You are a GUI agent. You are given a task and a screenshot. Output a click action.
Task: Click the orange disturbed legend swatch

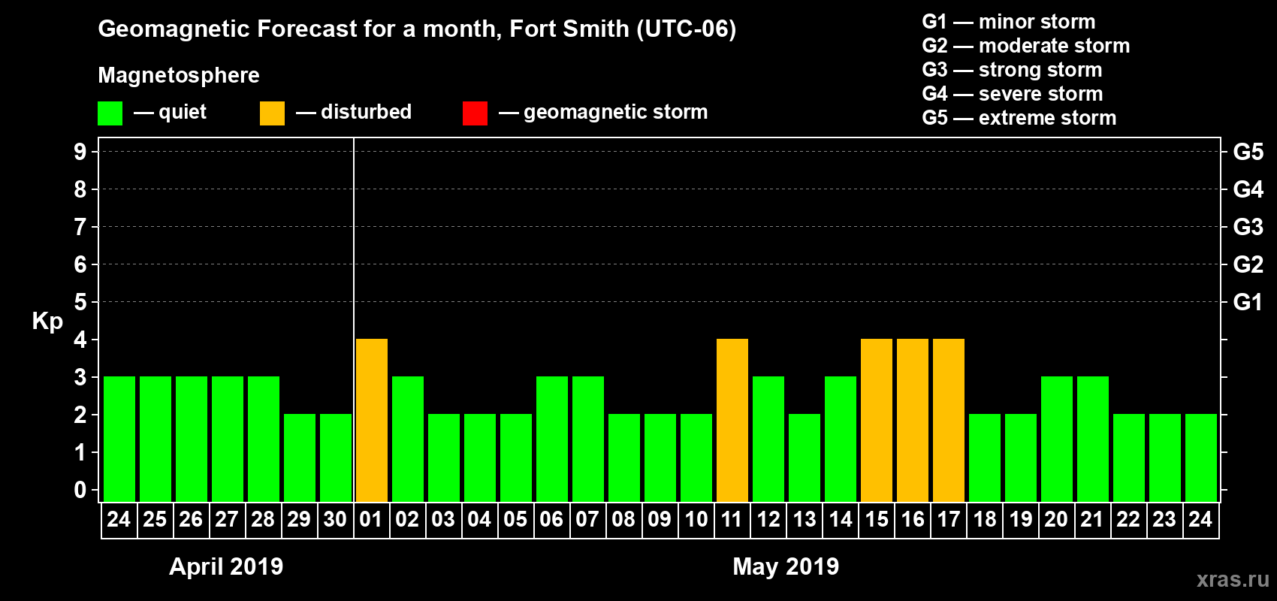coord(272,113)
